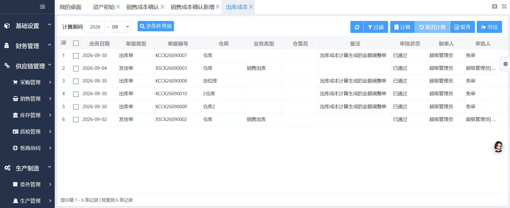Click the 基础设置 cube icon
The width and height of the screenshot is (510, 208).
(x=7, y=26)
